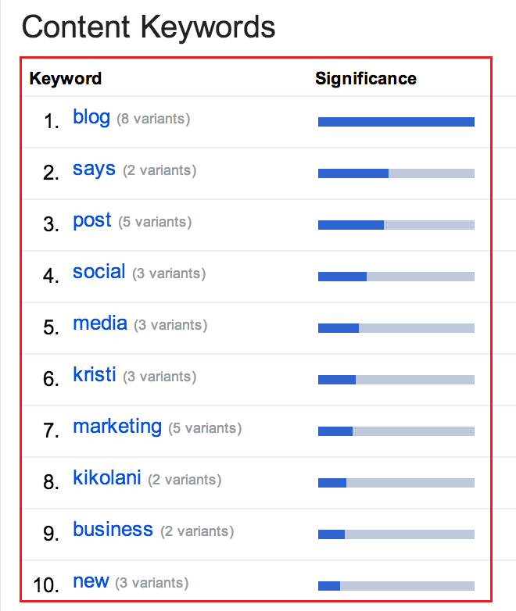Open the 'business' keyword link
This screenshot has width=516, height=611.
point(113,530)
